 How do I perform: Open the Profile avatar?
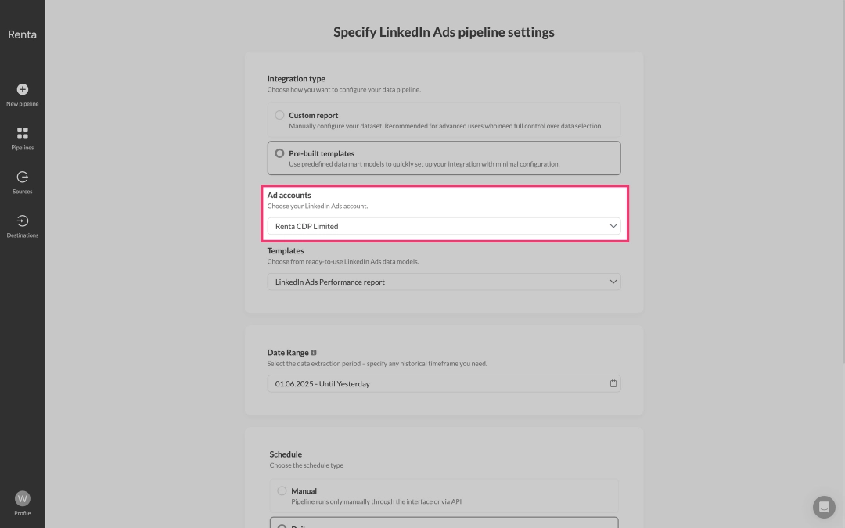pos(23,498)
